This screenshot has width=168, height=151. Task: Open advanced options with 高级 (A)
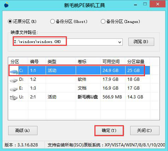23,131
